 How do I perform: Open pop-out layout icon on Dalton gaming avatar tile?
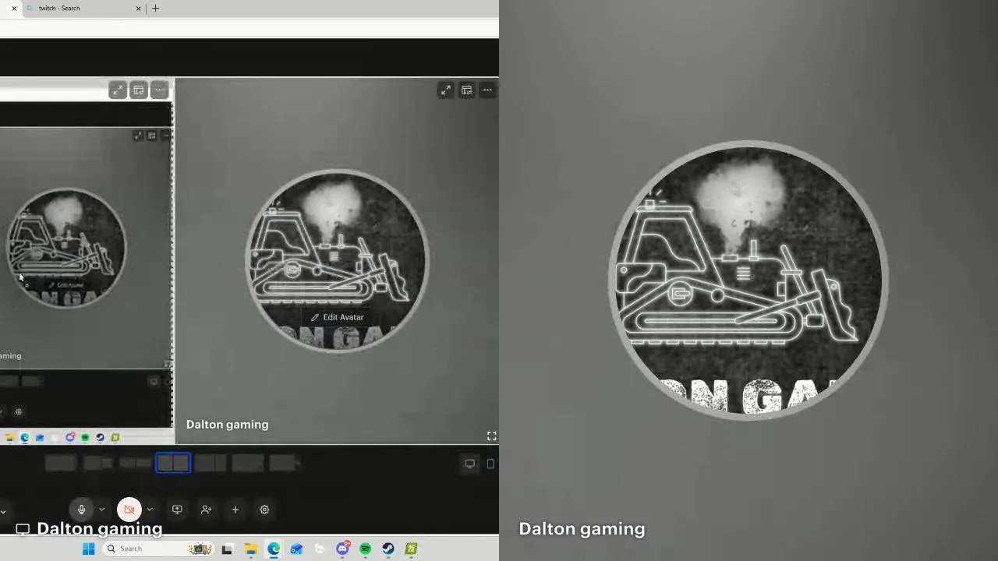[466, 90]
